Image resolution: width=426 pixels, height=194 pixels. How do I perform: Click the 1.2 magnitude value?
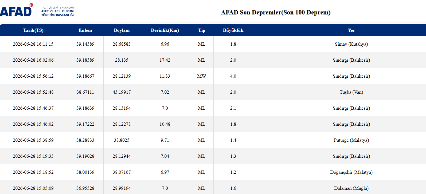(x=233, y=172)
